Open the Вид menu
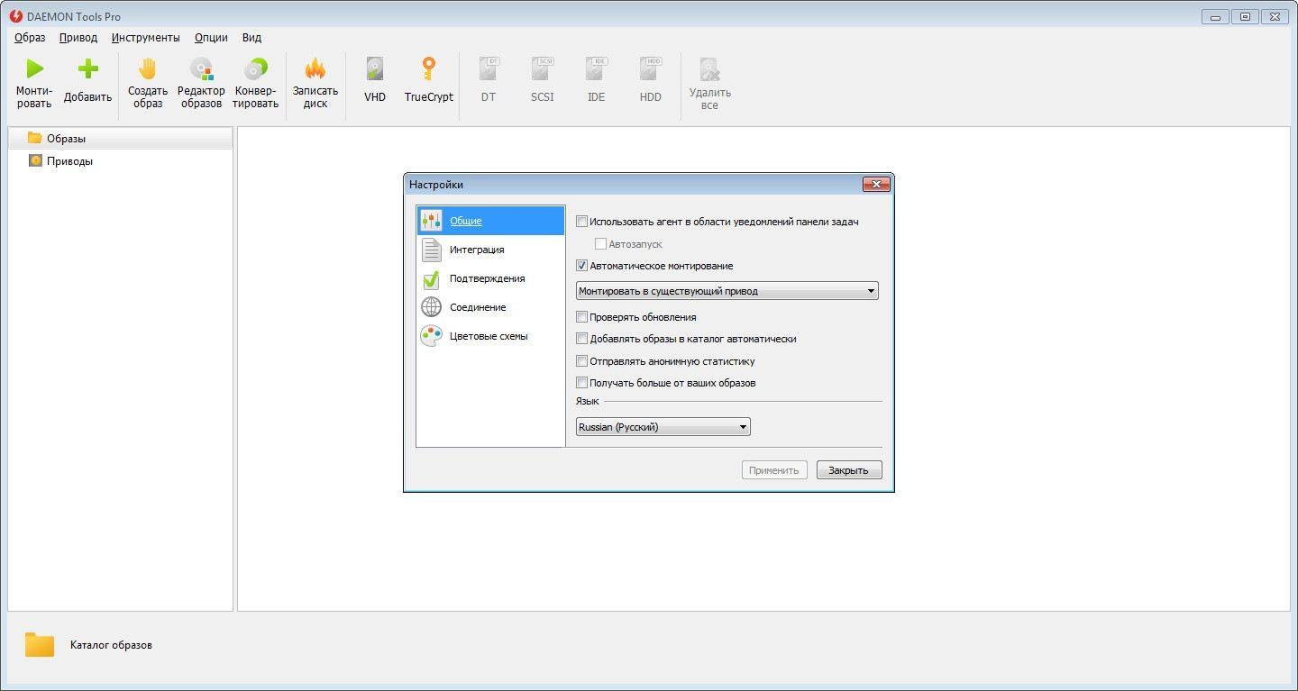Image resolution: width=1298 pixels, height=691 pixels. (x=251, y=38)
